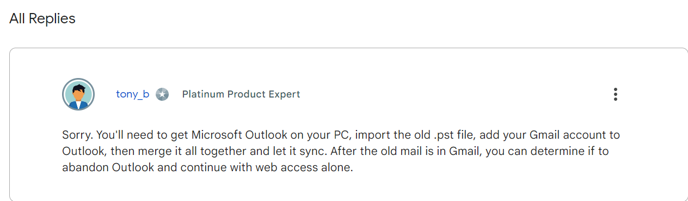Click the All Replies heading
The image size is (688, 201).
(42, 18)
